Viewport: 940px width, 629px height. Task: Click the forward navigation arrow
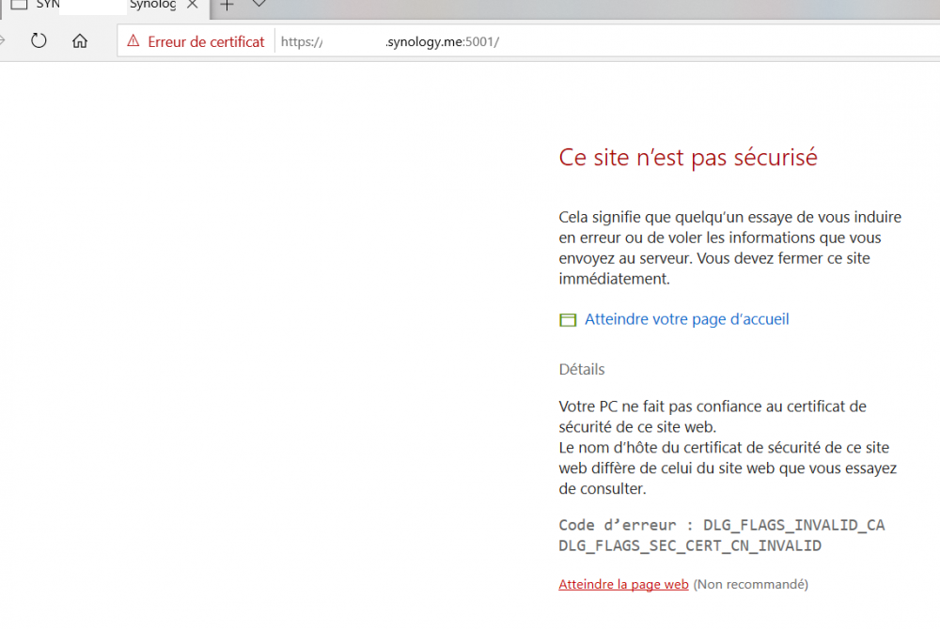tap(4, 41)
